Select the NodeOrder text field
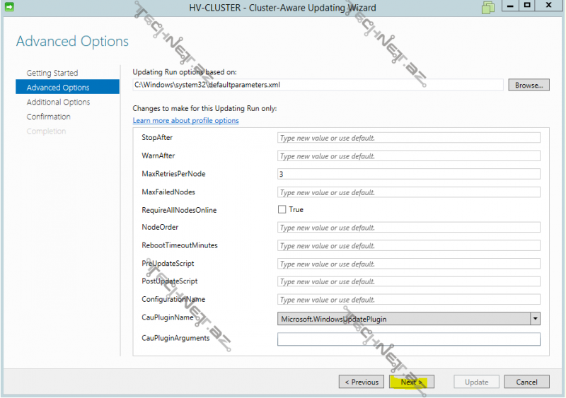 [x=408, y=228]
